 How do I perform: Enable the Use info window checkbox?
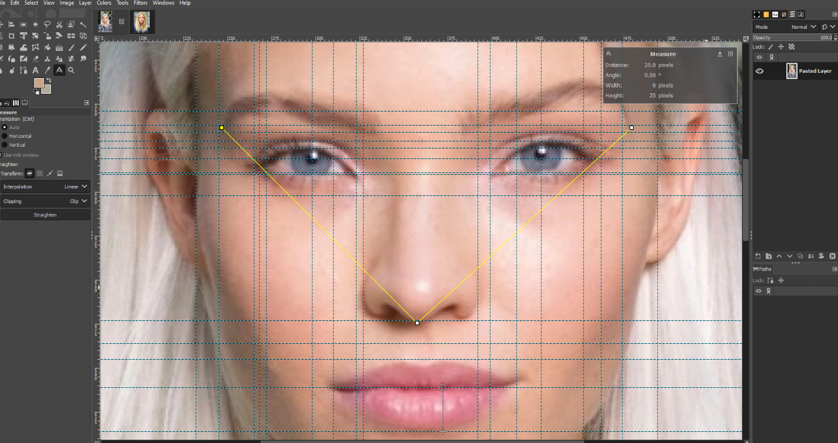point(2,155)
